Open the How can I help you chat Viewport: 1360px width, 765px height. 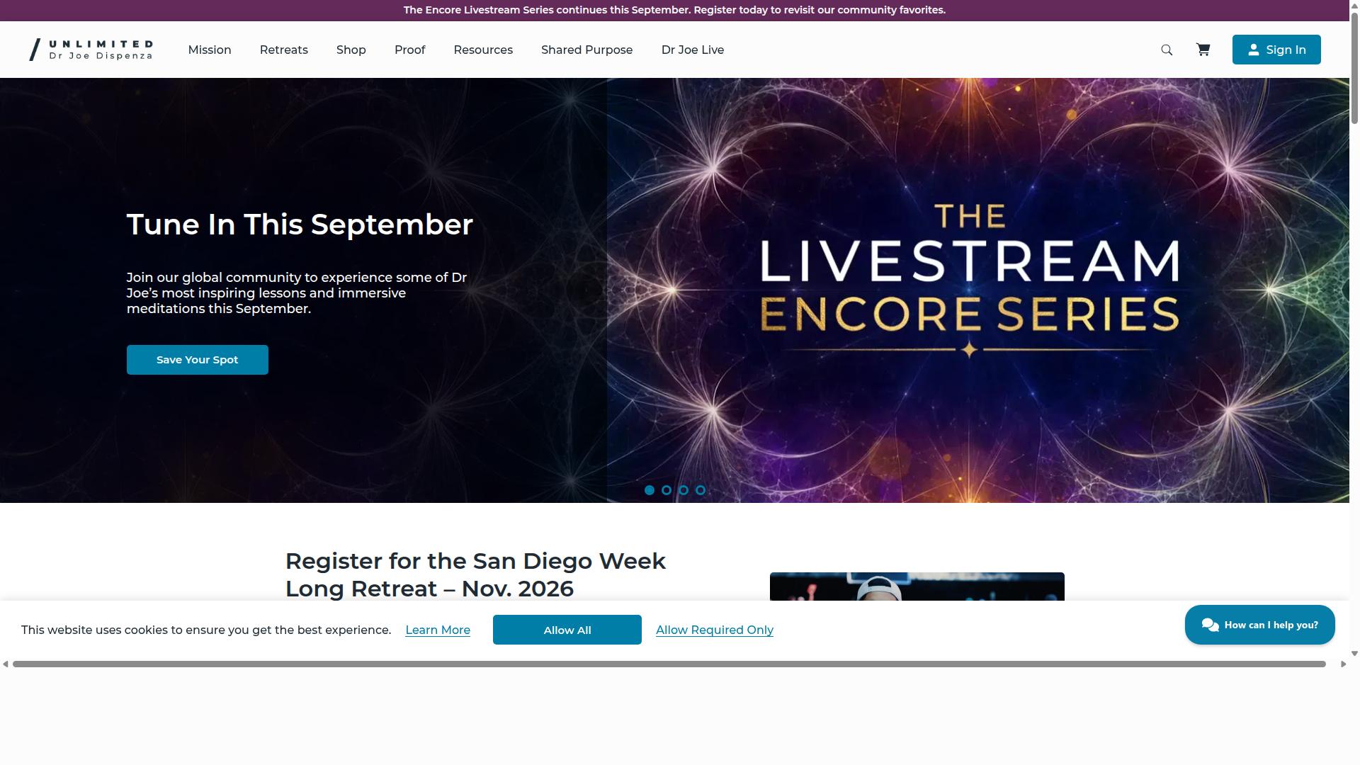pyautogui.click(x=1260, y=625)
